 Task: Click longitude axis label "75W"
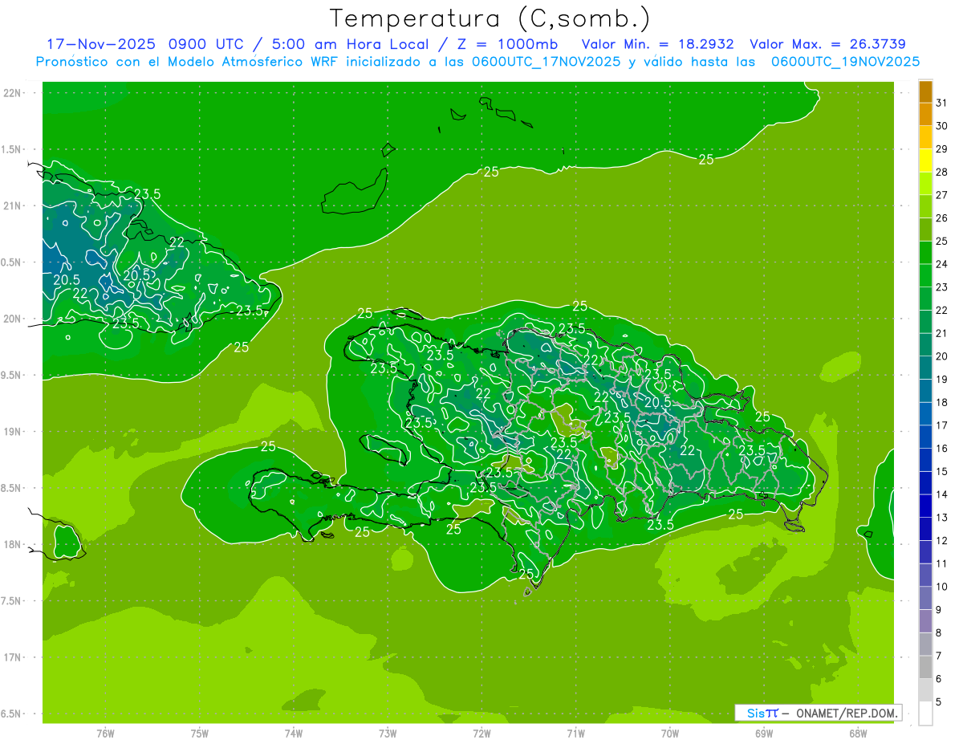pos(200,734)
